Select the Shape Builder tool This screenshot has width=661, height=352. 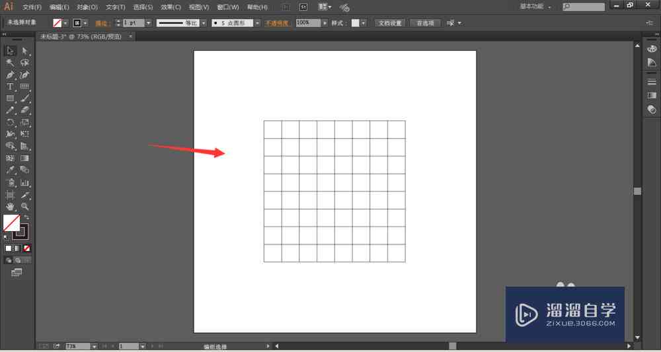point(10,146)
